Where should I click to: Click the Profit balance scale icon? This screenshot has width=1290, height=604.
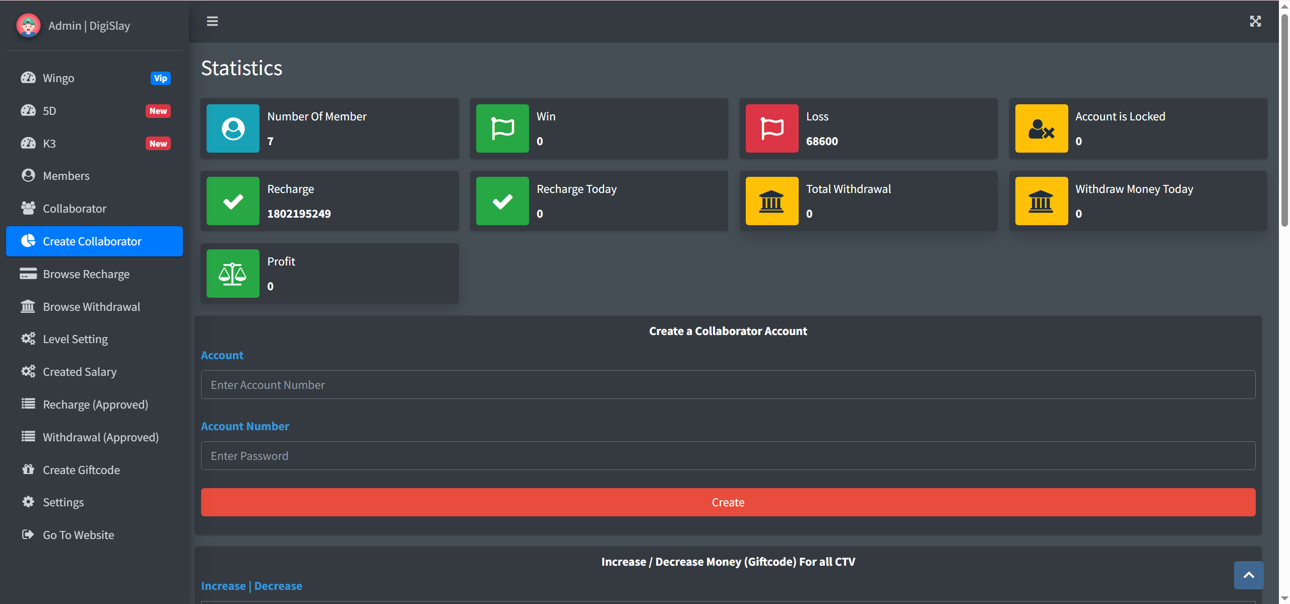point(233,274)
